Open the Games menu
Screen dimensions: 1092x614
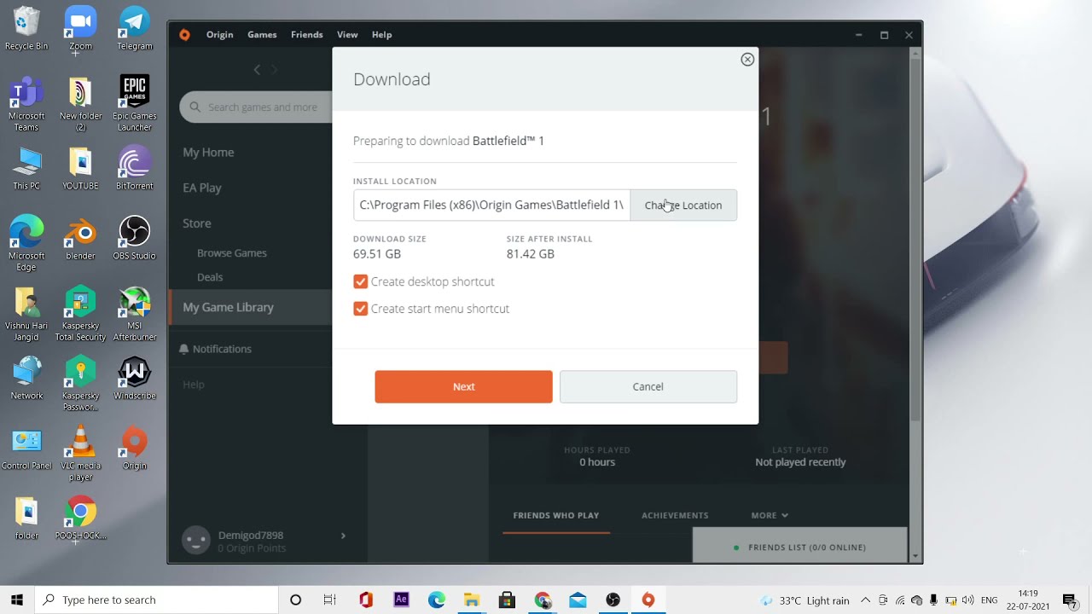(262, 35)
